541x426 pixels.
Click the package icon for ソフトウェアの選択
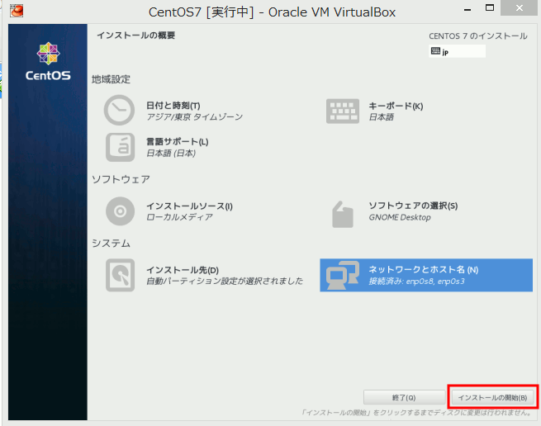point(343,211)
